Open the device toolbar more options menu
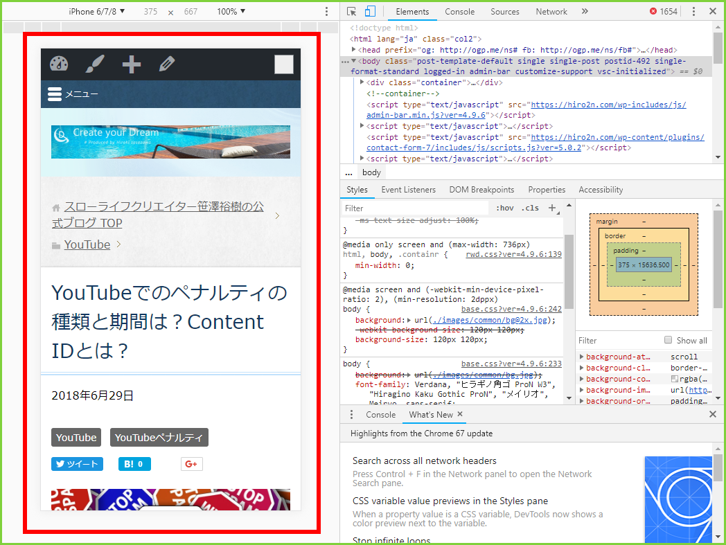Screen dimensions: 726x545 point(326,12)
